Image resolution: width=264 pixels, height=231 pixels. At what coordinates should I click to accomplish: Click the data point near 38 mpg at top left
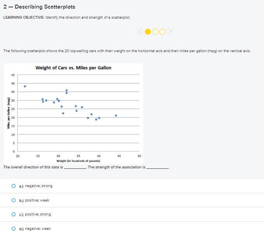(25, 86)
